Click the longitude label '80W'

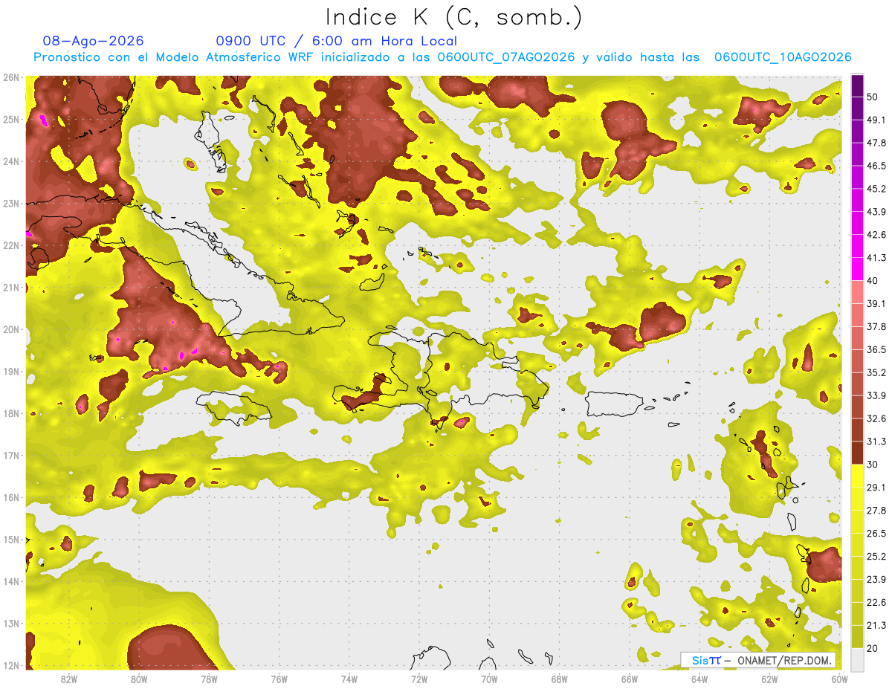(x=139, y=679)
